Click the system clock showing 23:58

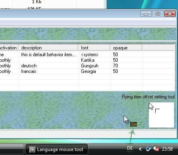tap(167, 149)
